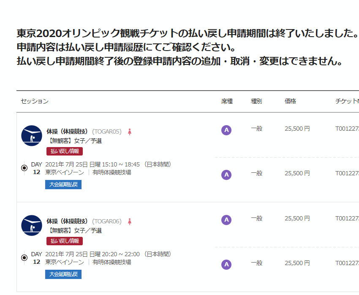Click 体操（体操競技）title with TOGAR05 code
Image resolution: width=359 pixels, height=295 pixels.
67,131
